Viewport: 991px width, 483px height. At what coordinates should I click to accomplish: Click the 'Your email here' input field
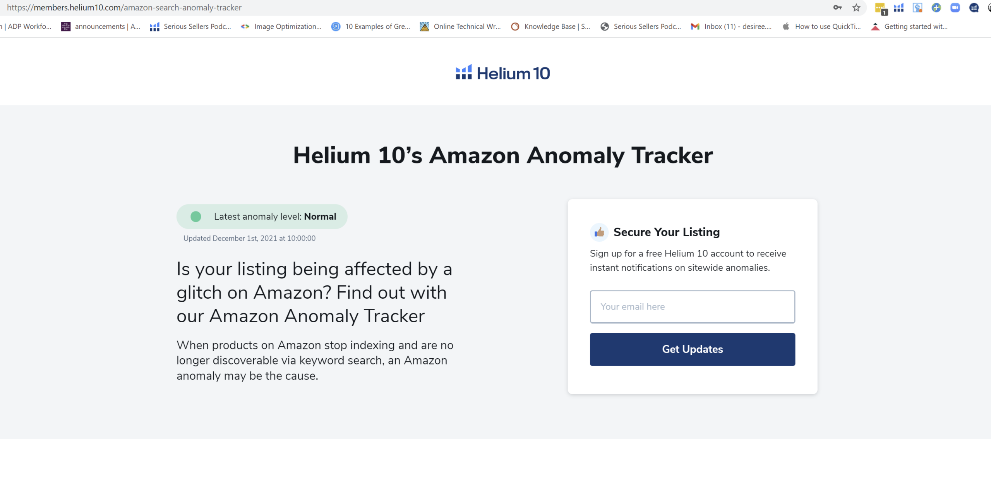pyautogui.click(x=692, y=307)
